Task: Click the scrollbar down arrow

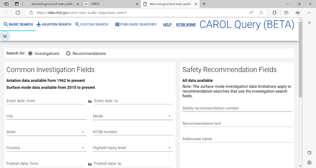Action: (300, 166)
